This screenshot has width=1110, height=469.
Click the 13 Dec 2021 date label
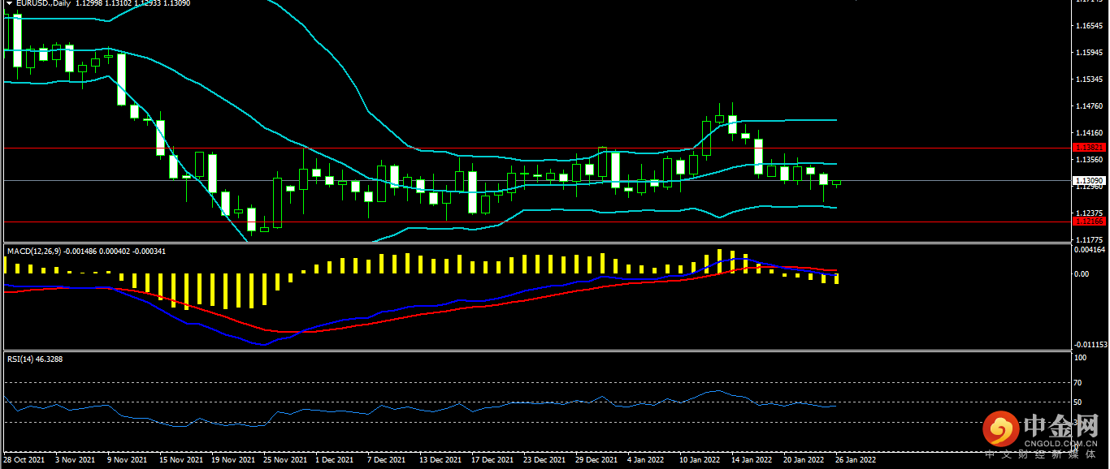tap(440, 460)
